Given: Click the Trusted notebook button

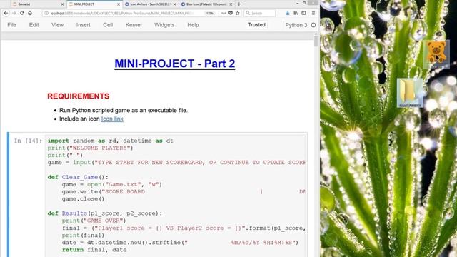Looking at the screenshot, I should [x=257, y=25].
